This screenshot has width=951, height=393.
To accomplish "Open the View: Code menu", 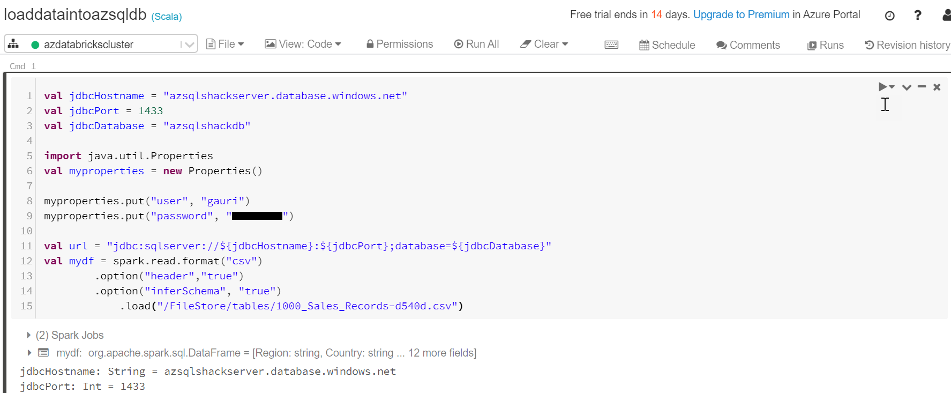I will tap(303, 44).
